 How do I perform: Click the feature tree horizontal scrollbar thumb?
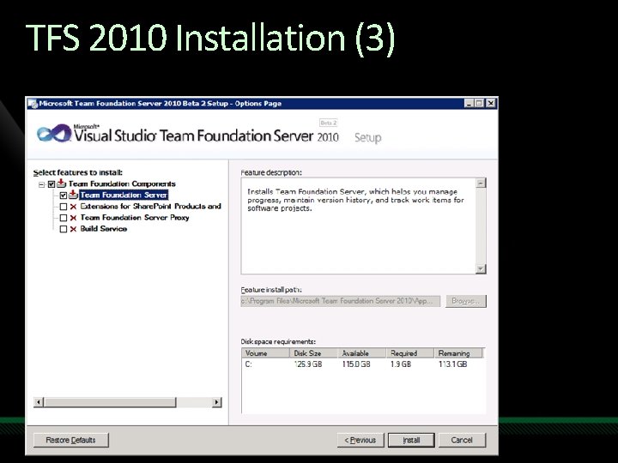[110, 402]
